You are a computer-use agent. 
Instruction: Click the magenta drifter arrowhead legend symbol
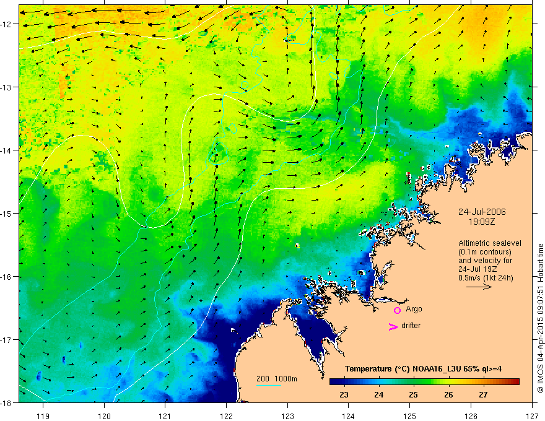point(393,326)
